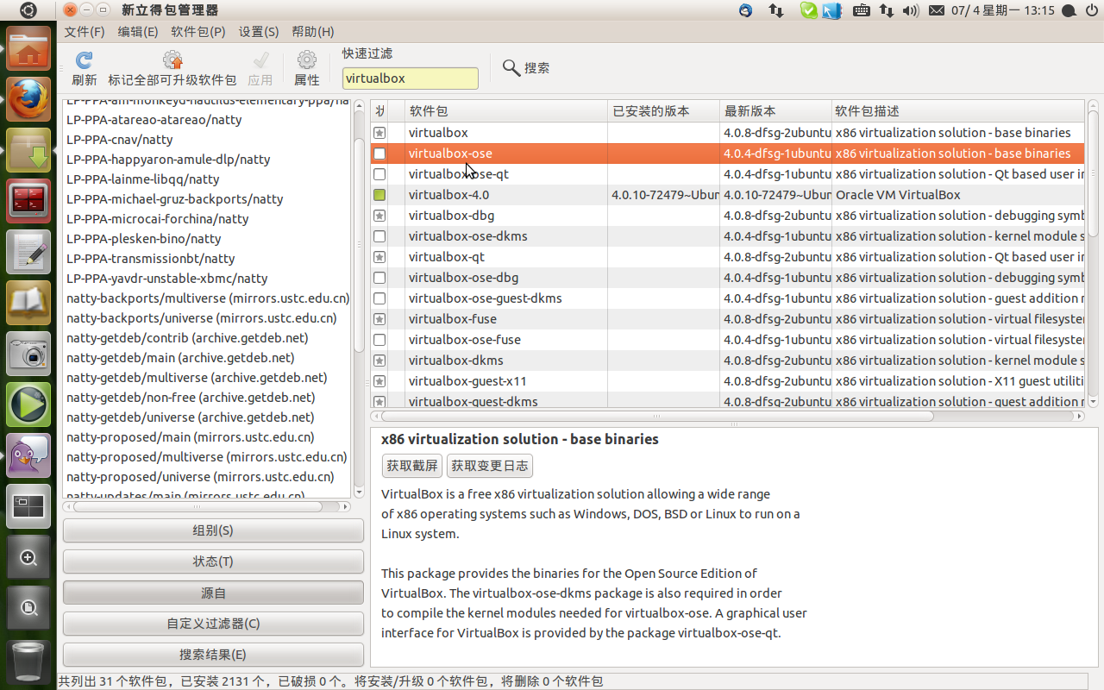Sort by the 最新版本 column header

775,111
